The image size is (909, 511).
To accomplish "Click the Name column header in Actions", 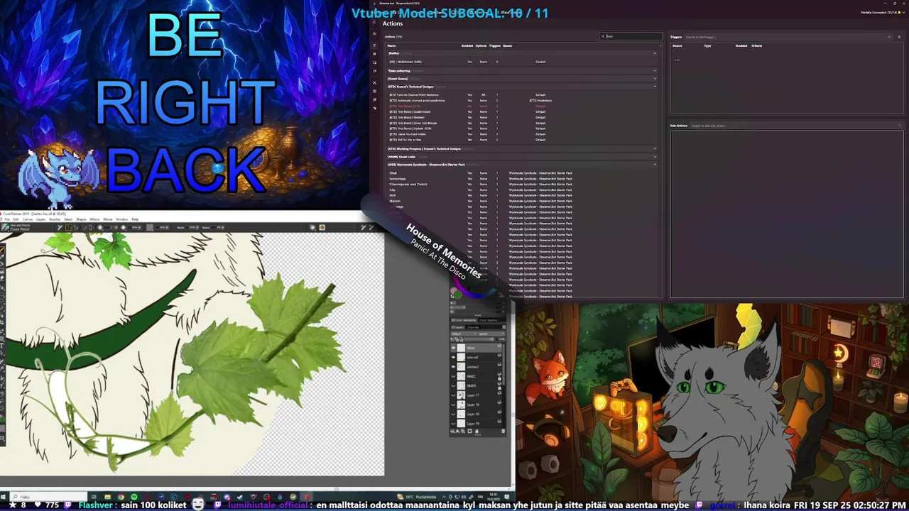I will click(x=391, y=46).
